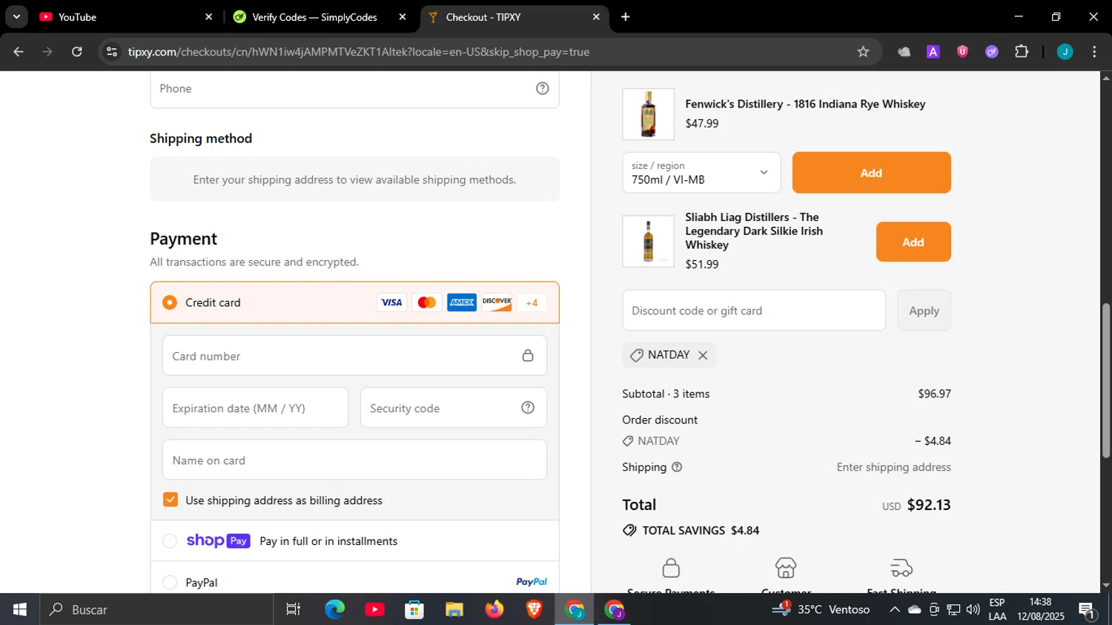
Task: Focus the Card number field
Action: pos(354,356)
